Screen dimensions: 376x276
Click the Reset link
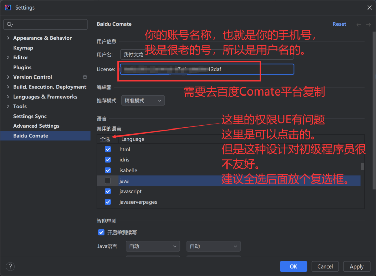tap(339, 24)
